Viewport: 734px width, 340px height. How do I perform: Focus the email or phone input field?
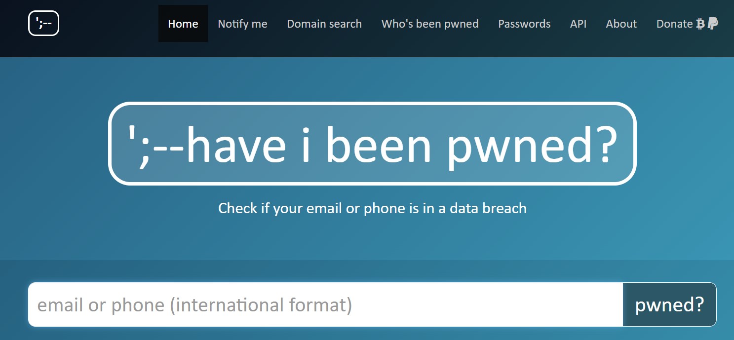tap(326, 304)
